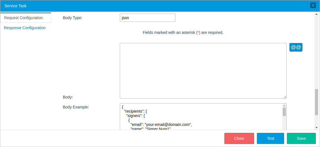The width and height of the screenshot is (320, 147).
Task: Save the service task configuration
Action: pos(301,138)
